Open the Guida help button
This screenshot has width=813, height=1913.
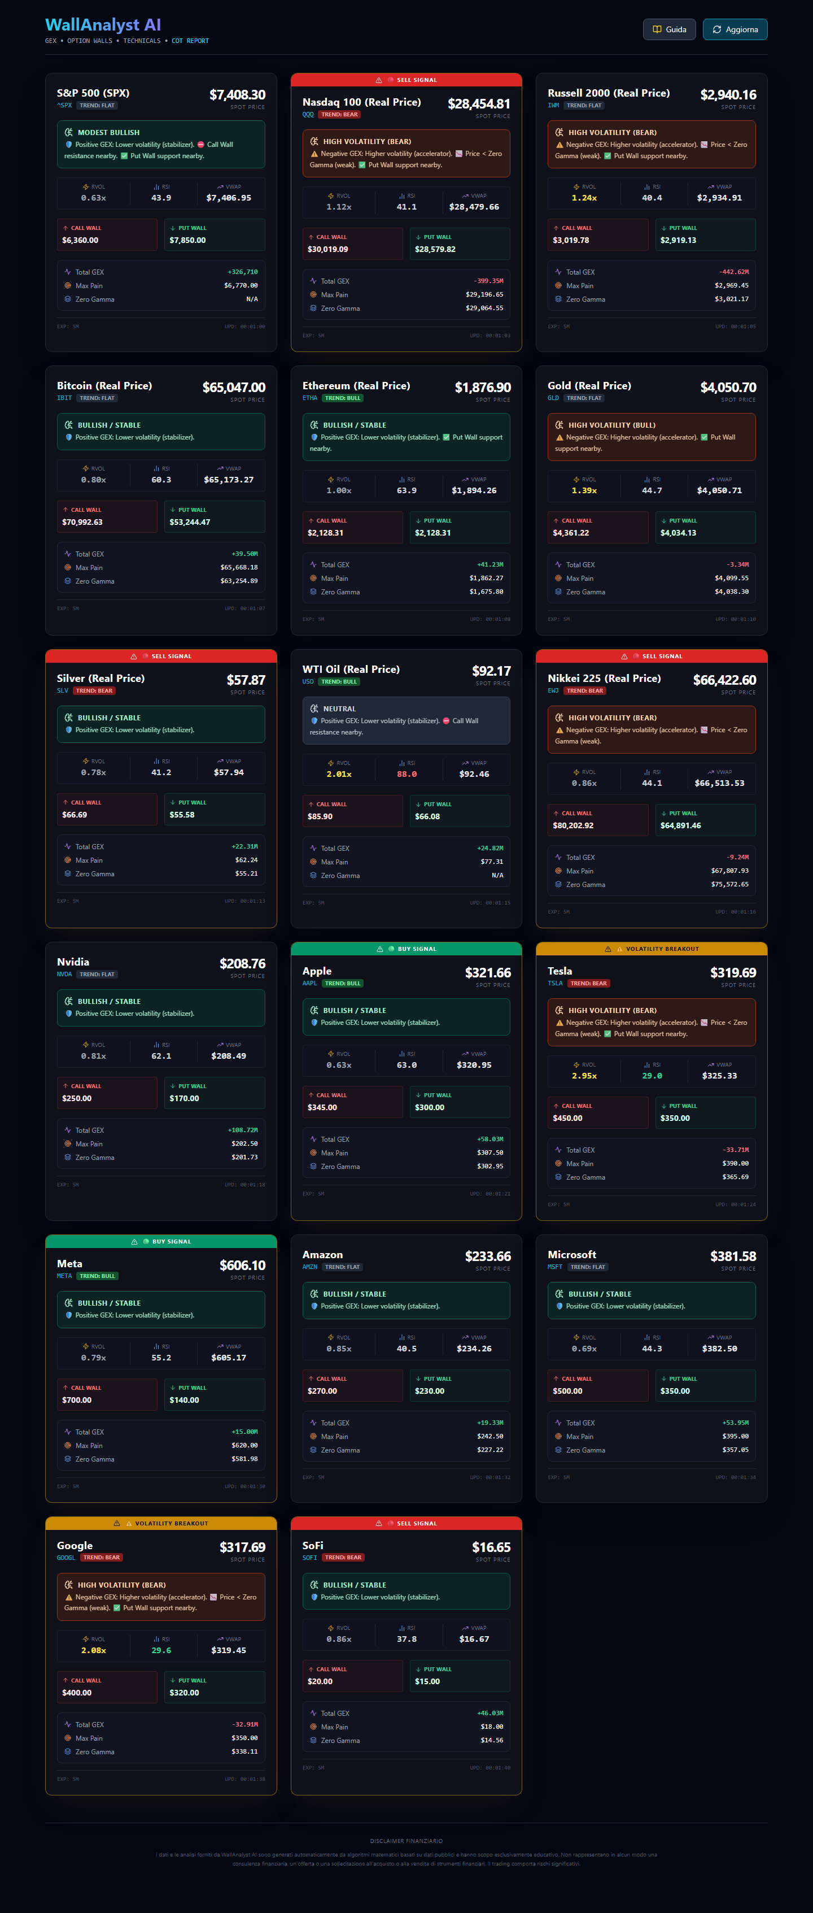(x=669, y=30)
